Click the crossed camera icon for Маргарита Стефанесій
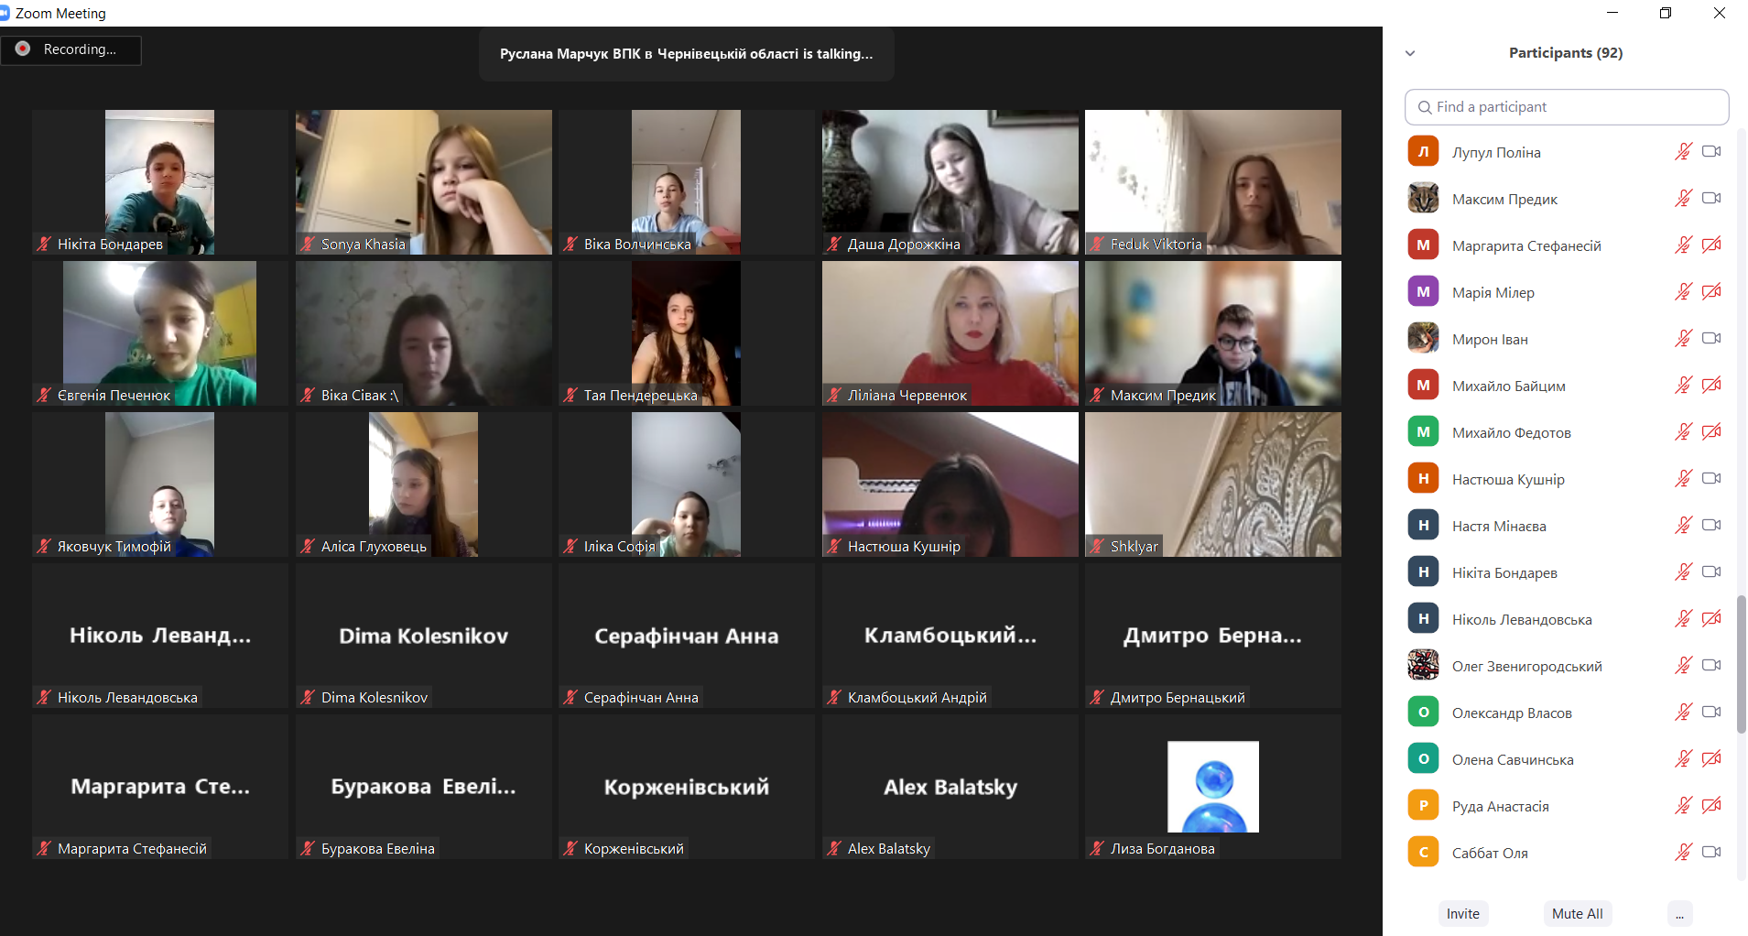This screenshot has width=1748, height=936. coord(1711,245)
